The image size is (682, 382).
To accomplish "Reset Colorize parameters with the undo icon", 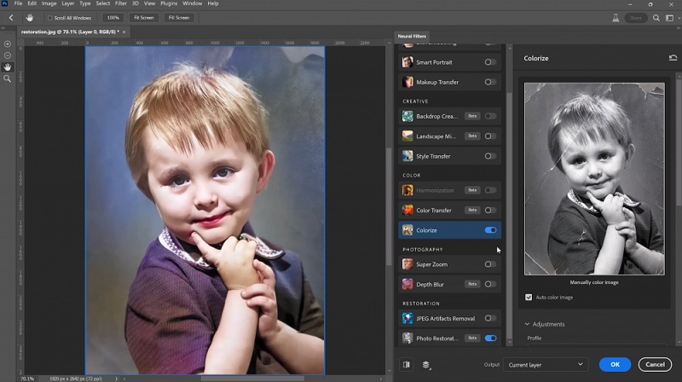I will (x=673, y=58).
